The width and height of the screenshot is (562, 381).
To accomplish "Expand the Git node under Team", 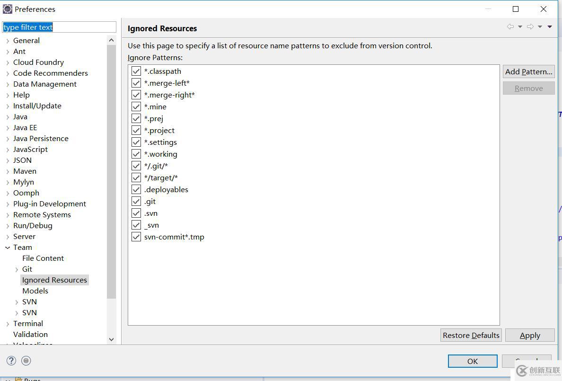I will [17, 269].
